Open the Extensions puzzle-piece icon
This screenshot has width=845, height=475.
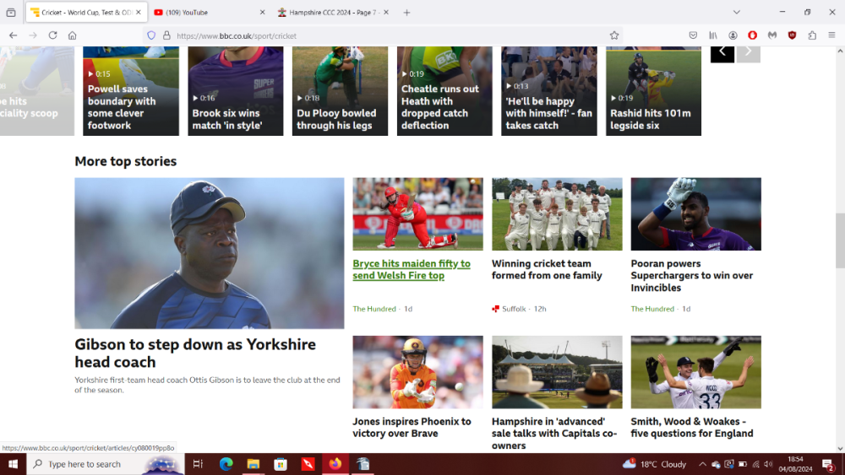click(812, 35)
